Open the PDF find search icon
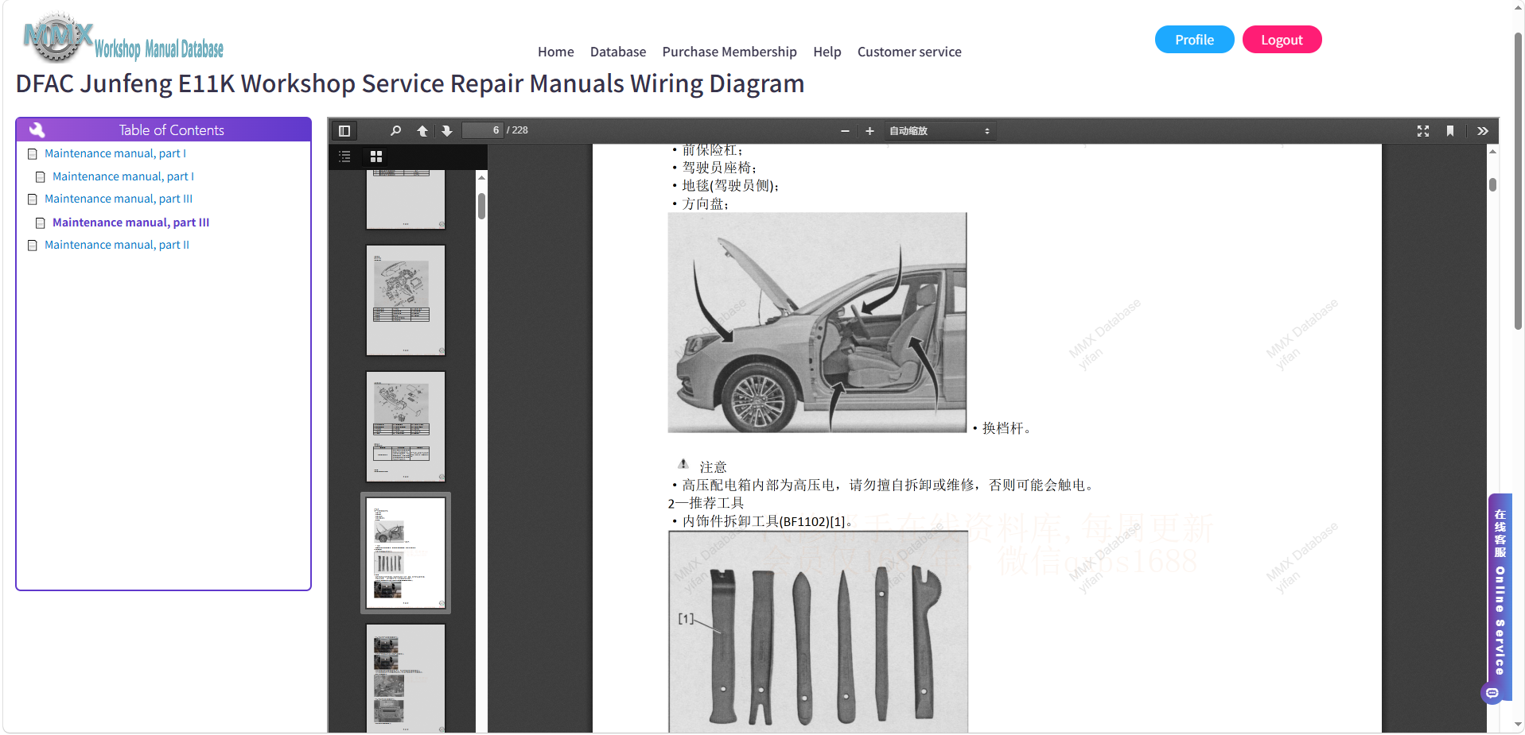 point(395,131)
